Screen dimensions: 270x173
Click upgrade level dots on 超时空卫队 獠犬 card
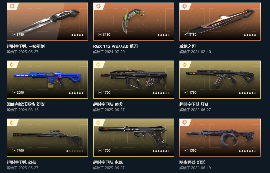(161, 93)
